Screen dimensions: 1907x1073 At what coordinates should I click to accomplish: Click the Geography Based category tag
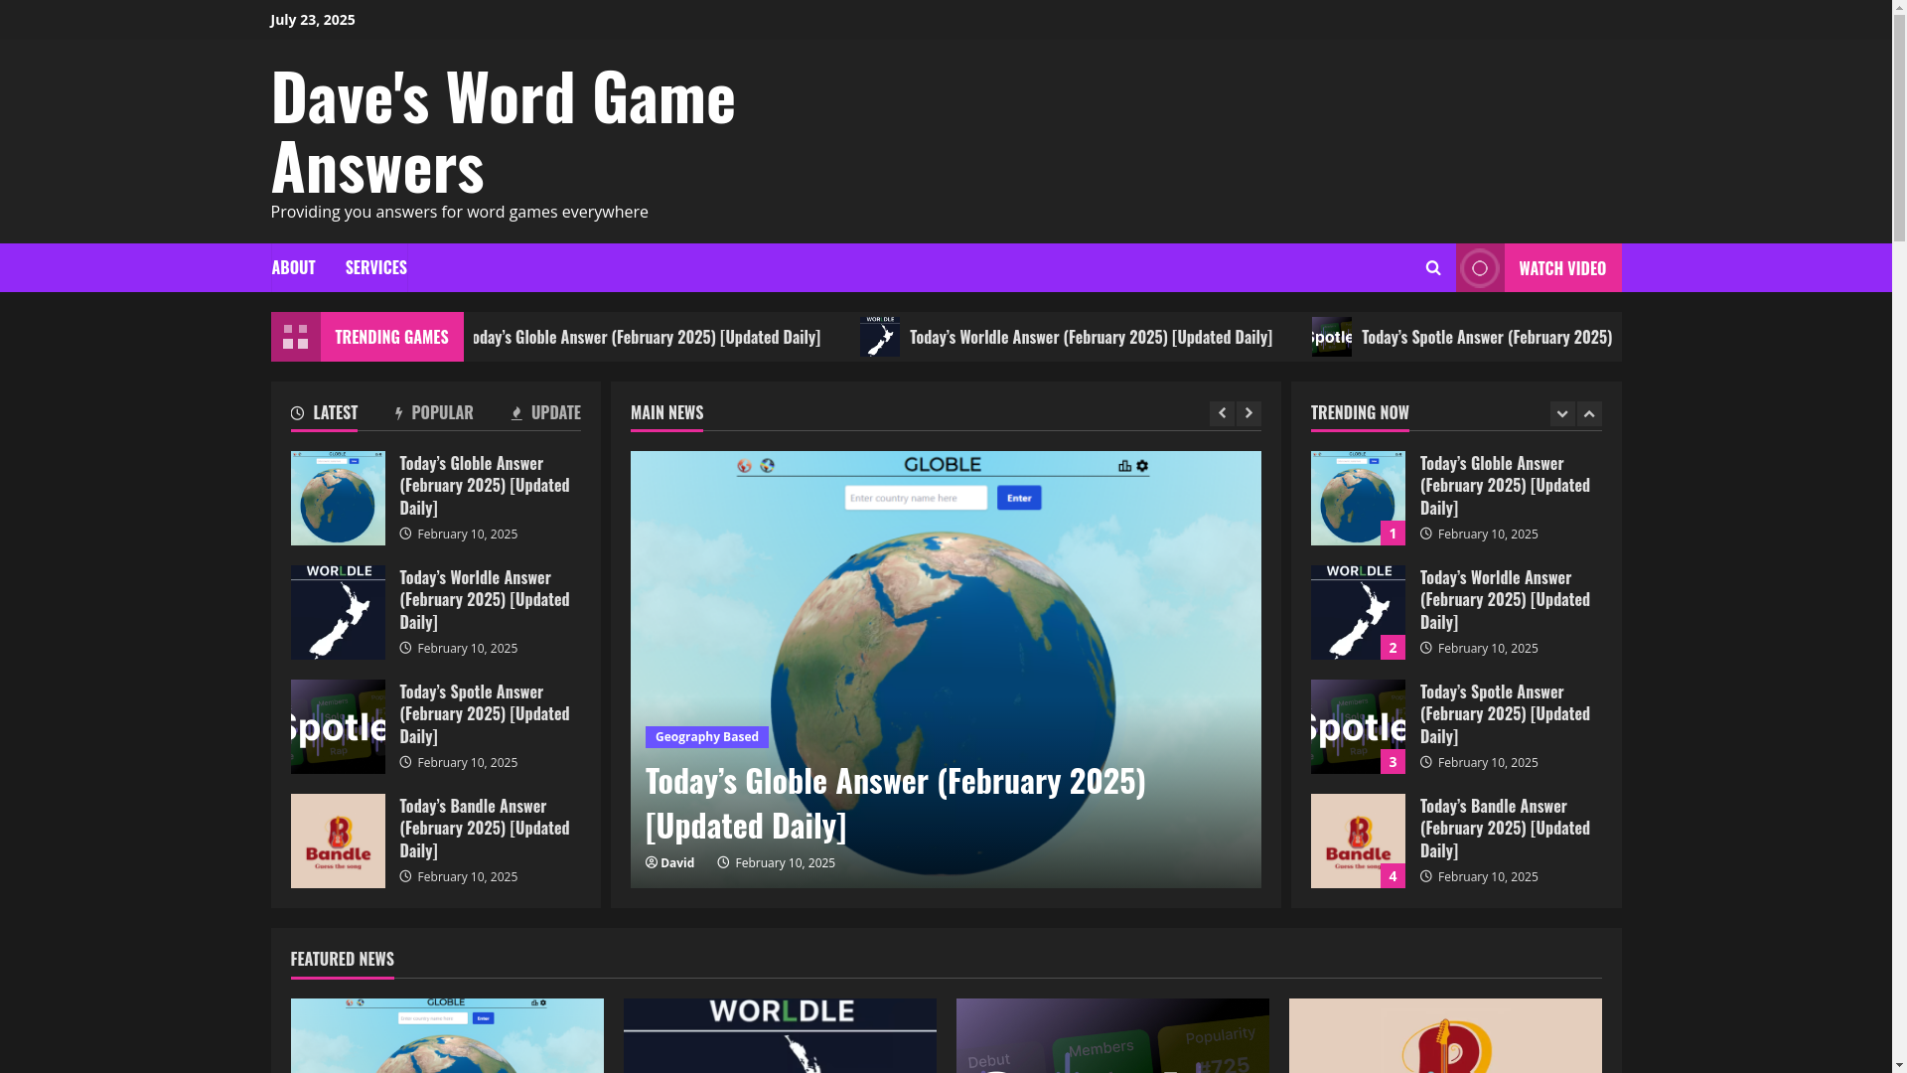click(707, 737)
